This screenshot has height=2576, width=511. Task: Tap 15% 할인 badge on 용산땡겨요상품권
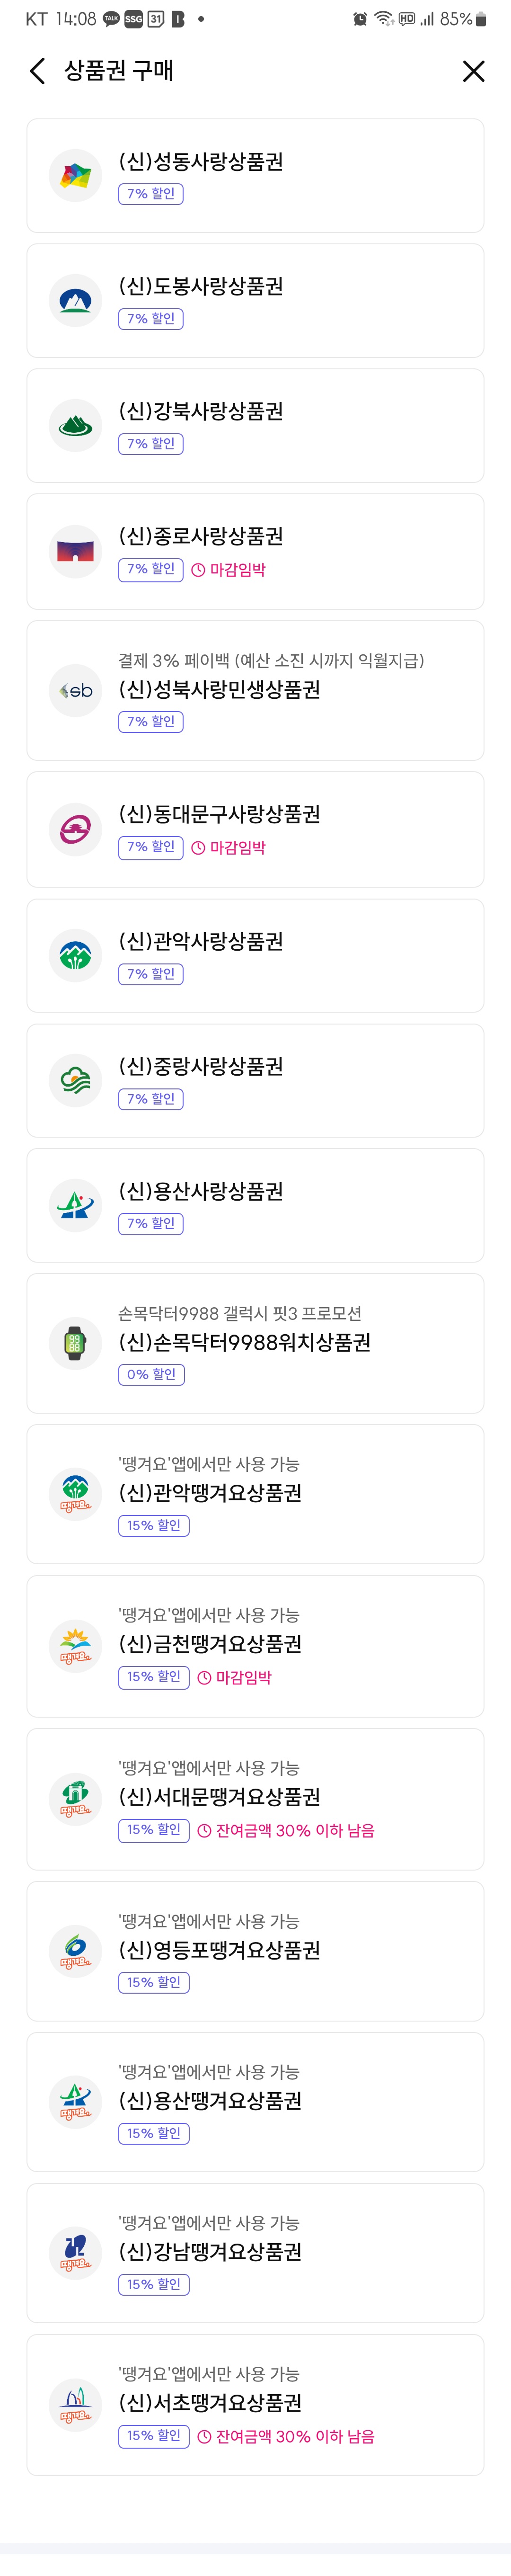click(153, 2133)
